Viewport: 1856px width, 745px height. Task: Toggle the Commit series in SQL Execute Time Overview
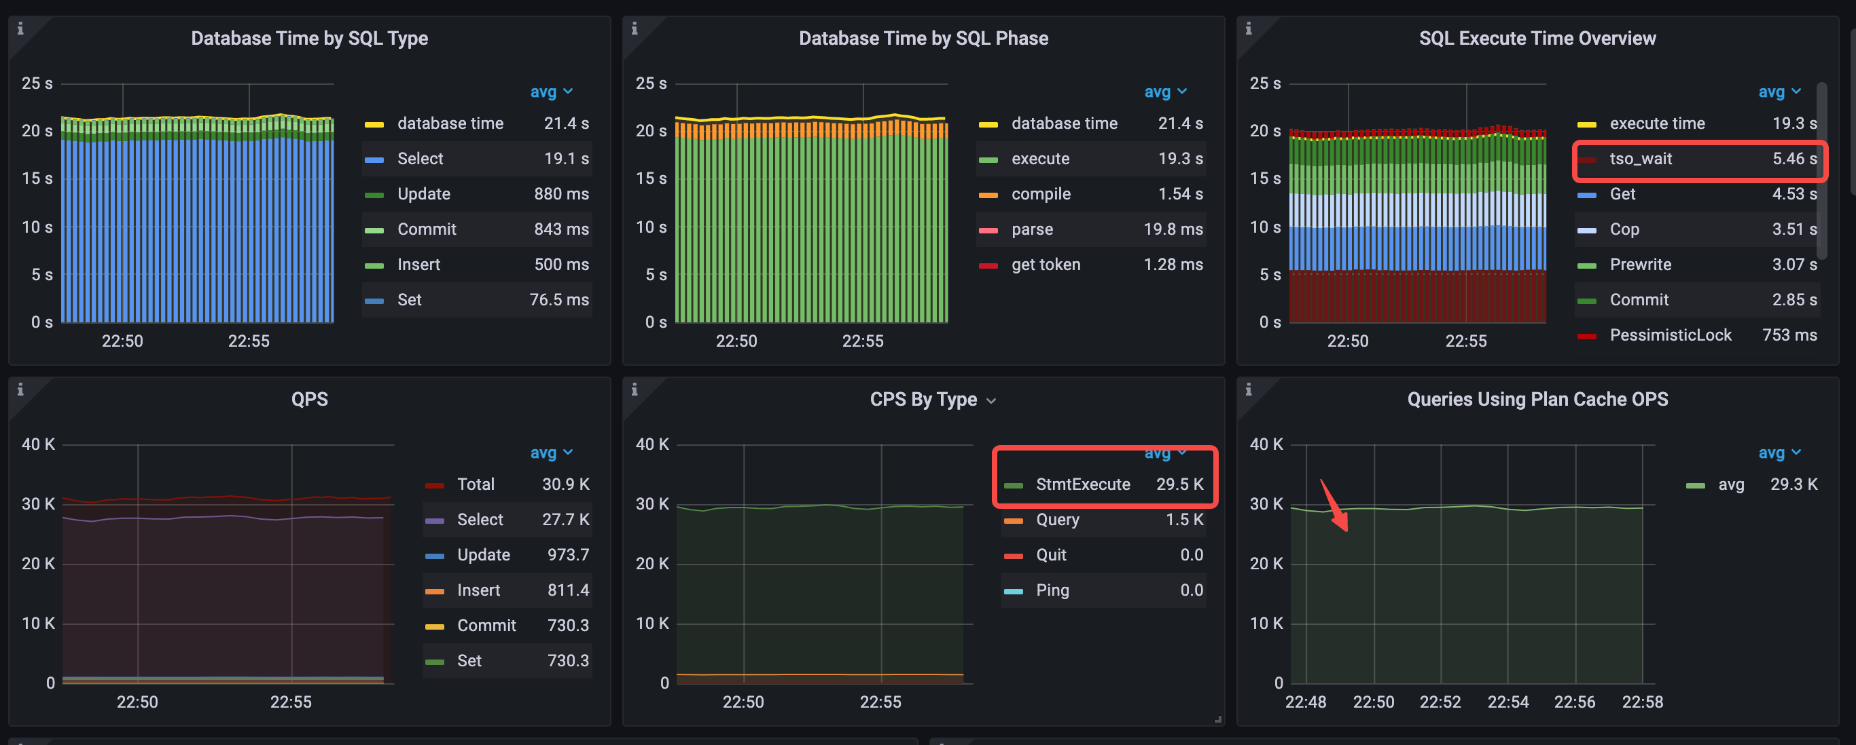click(x=1639, y=299)
